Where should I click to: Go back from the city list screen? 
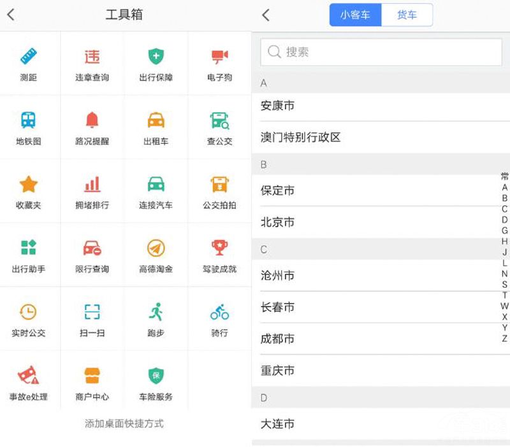(266, 15)
